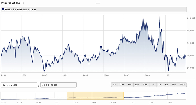Viewport: 196px width, 105px height.
Task: Select the 5d range button
Action: (115, 85)
